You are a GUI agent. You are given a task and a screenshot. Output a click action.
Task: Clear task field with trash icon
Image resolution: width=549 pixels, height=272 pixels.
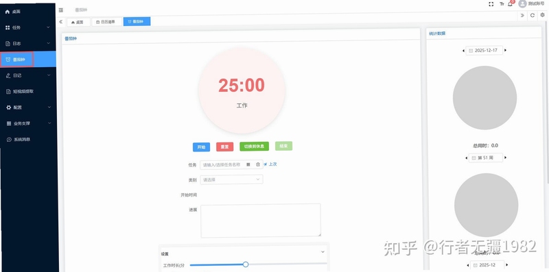[258, 164]
